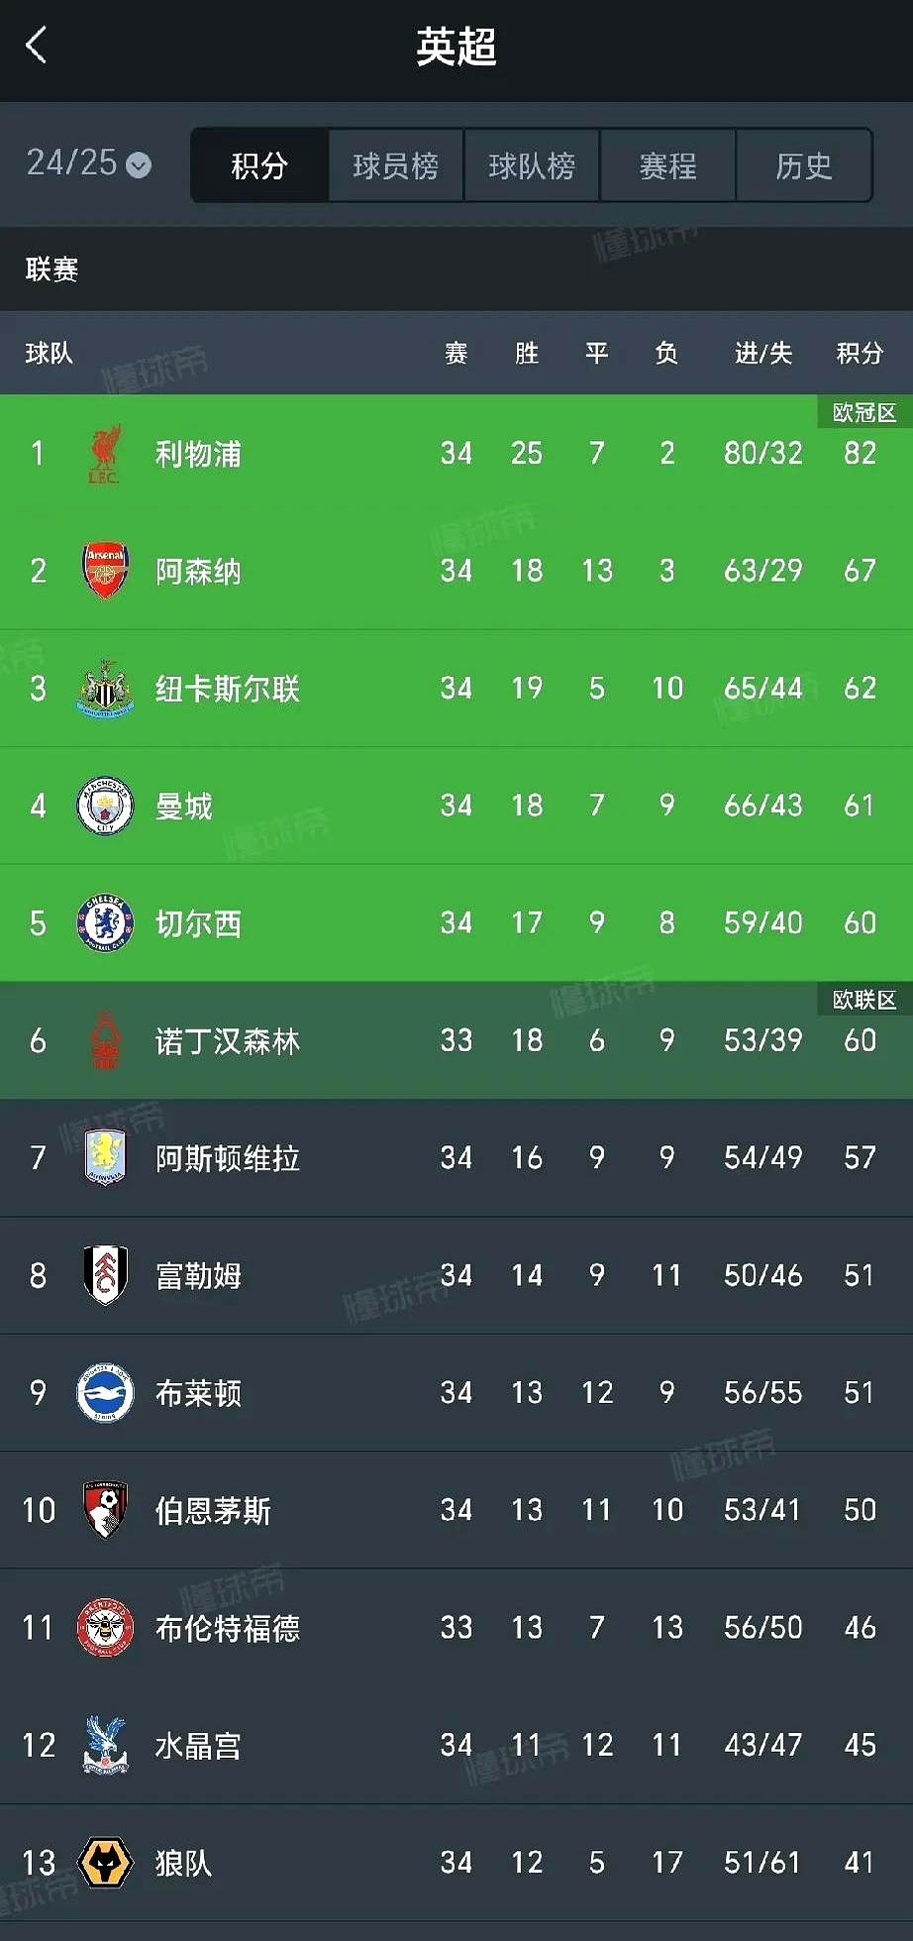
Task: Switch to the 球队榜 tab
Action: tap(531, 165)
